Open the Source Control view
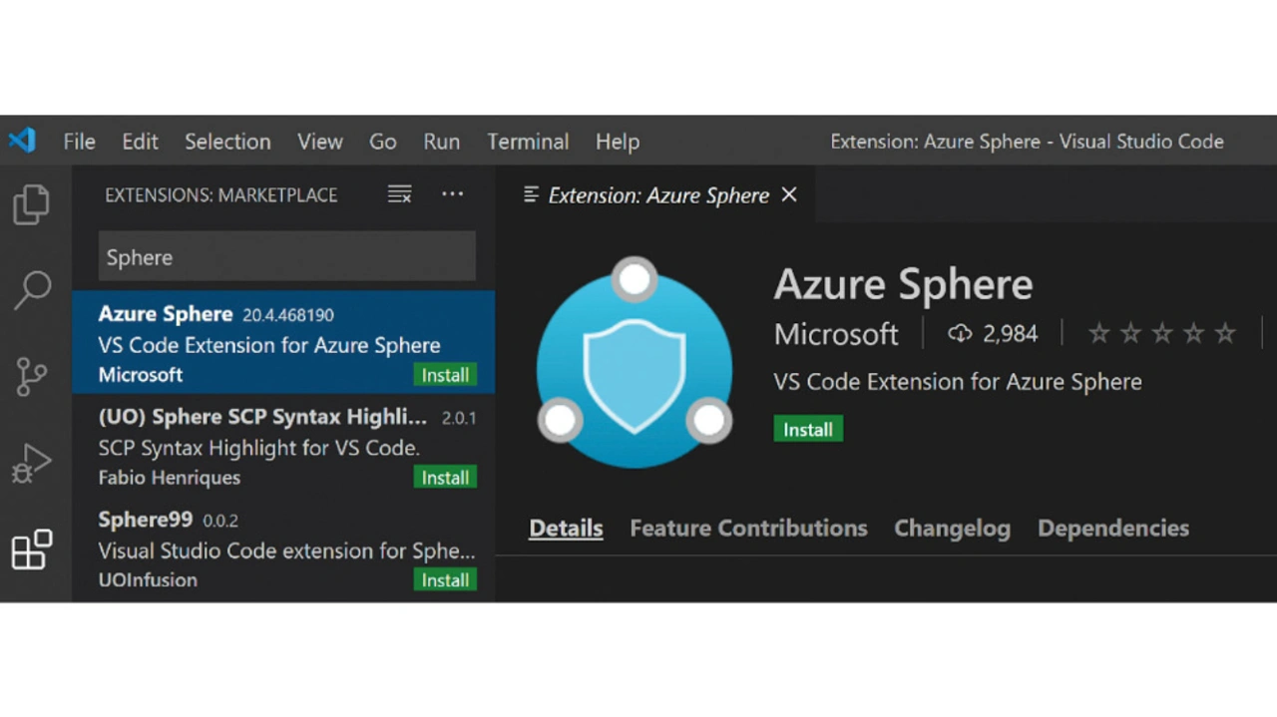This screenshot has height=717, width=1277. pos(31,376)
